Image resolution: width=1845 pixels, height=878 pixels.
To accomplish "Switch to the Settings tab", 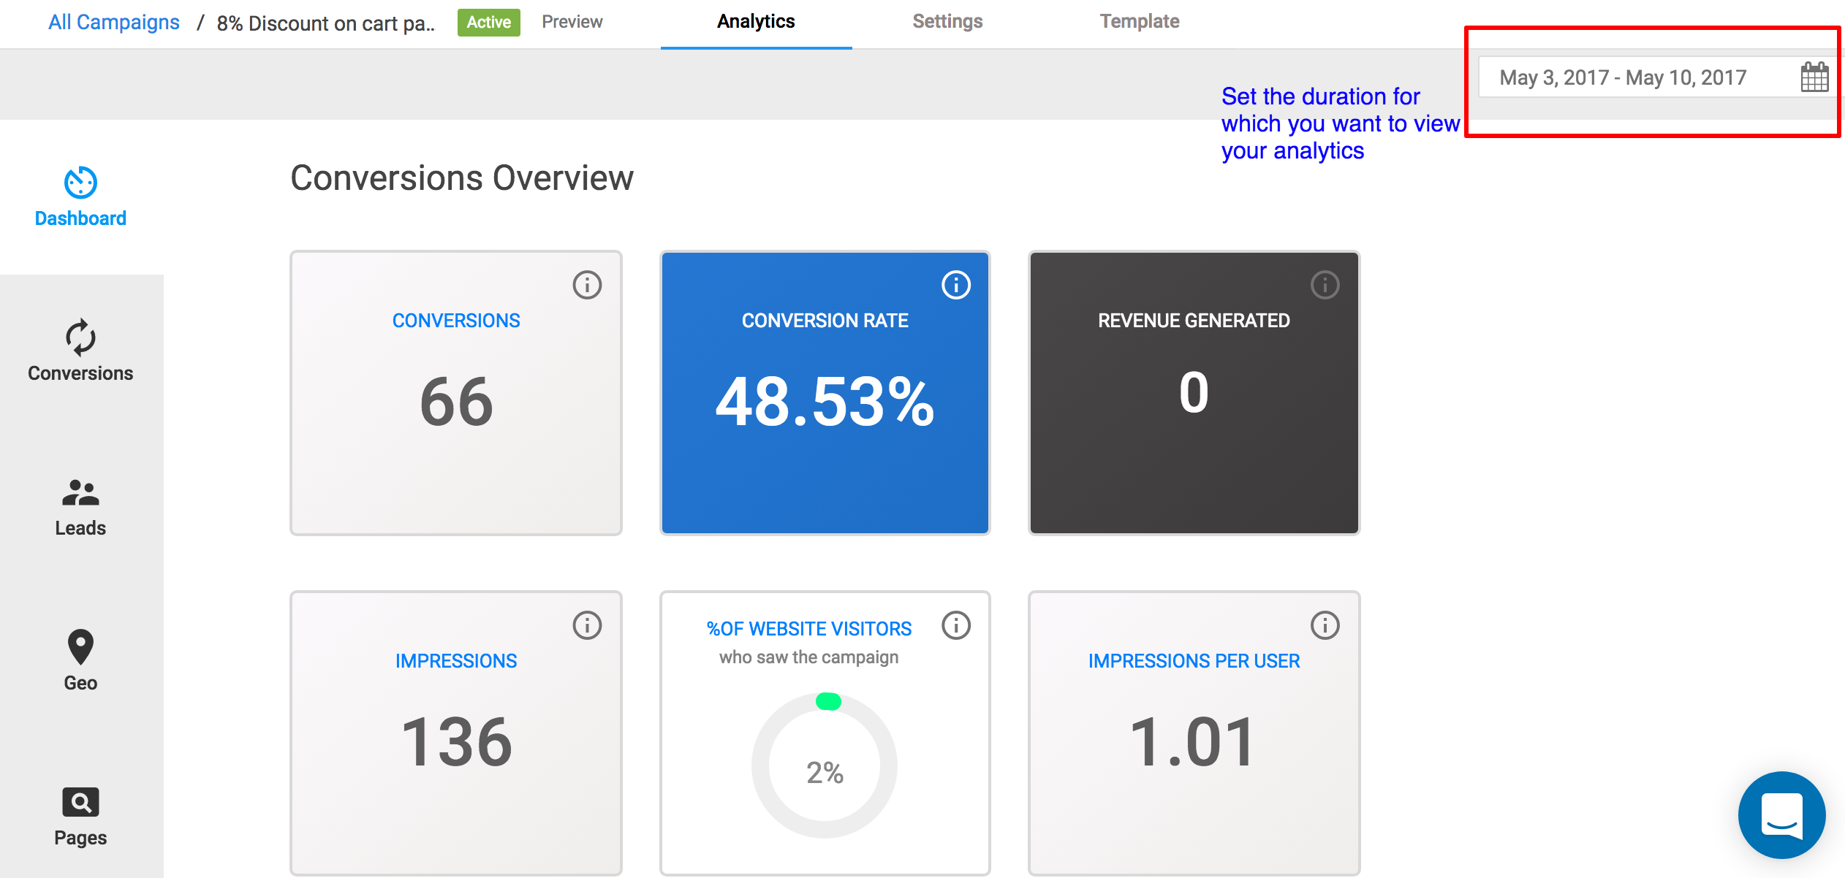I will click(x=947, y=22).
